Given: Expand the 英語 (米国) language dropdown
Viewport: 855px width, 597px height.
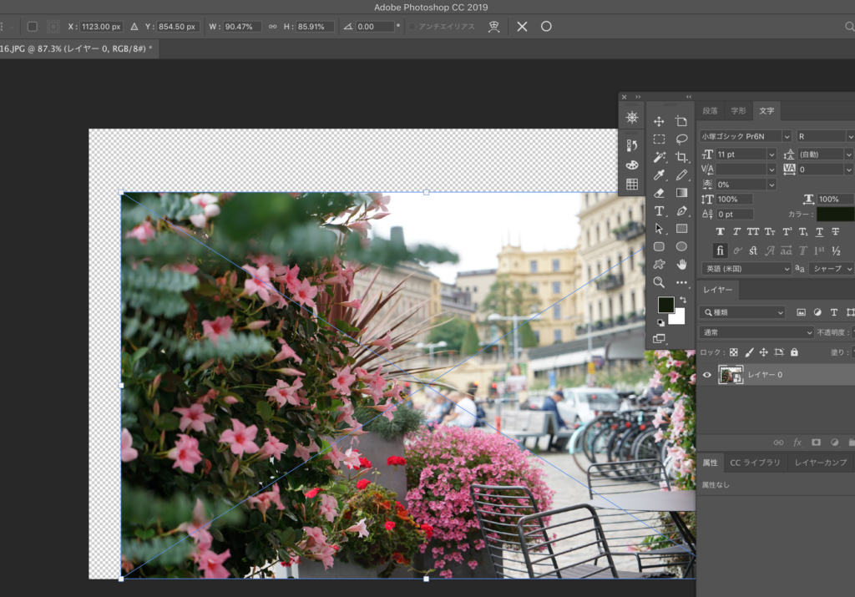Looking at the screenshot, I should tap(746, 269).
